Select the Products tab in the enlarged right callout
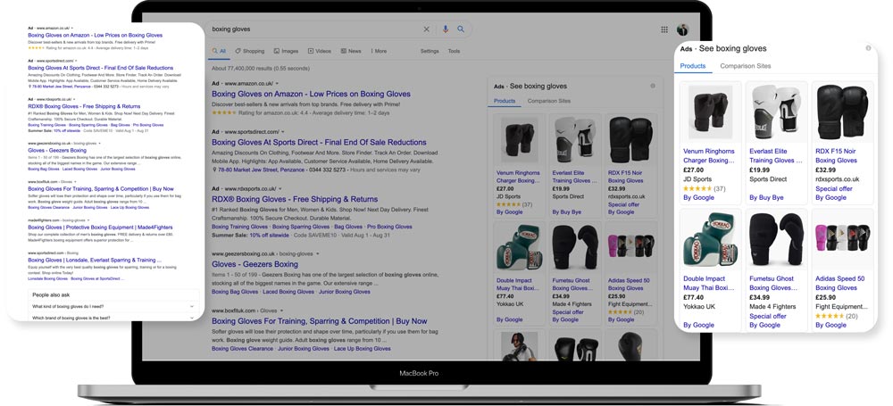Screen dimensions: 893x406 pyautogui.click(x=693, y=66)
